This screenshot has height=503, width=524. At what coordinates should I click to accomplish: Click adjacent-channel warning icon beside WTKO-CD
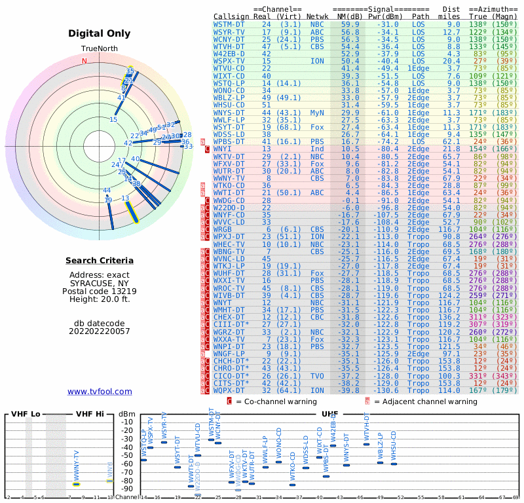(202, 185)
